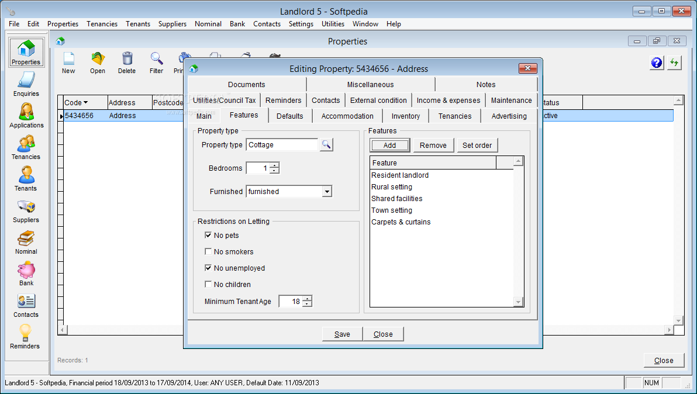Viewport: 697px width, 394px height.
Task: Increase Bedrooms with the up spinner arrow
Action: point(275,165)
